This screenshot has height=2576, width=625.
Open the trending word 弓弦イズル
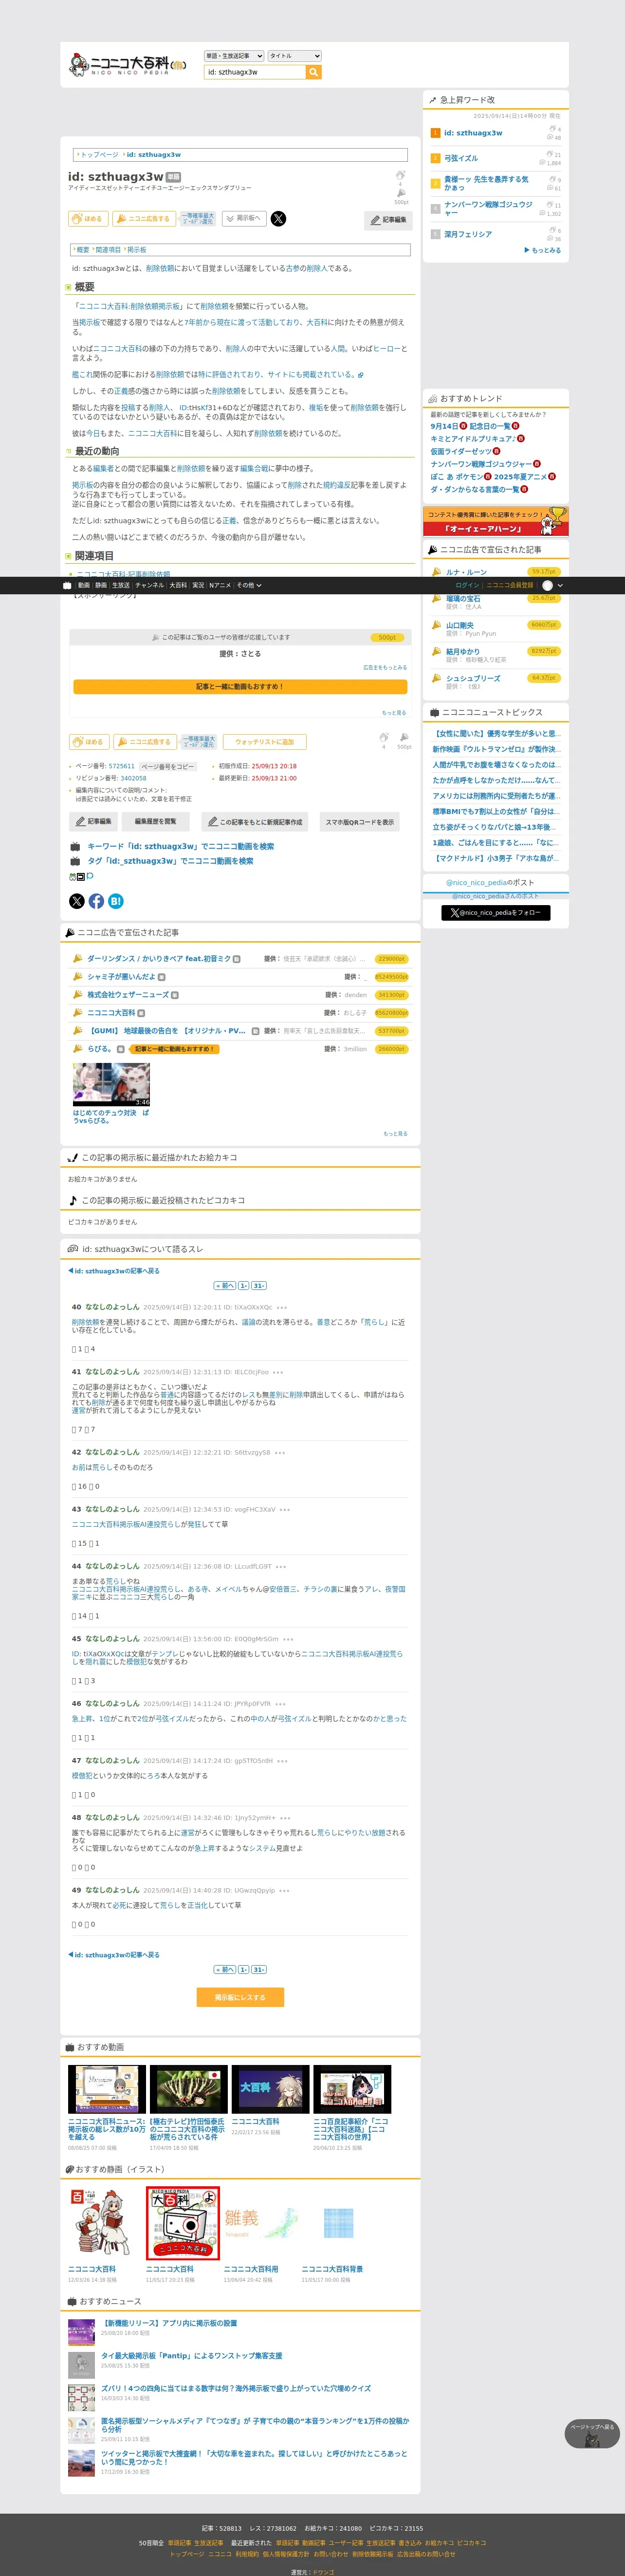(x=461, y=158)
